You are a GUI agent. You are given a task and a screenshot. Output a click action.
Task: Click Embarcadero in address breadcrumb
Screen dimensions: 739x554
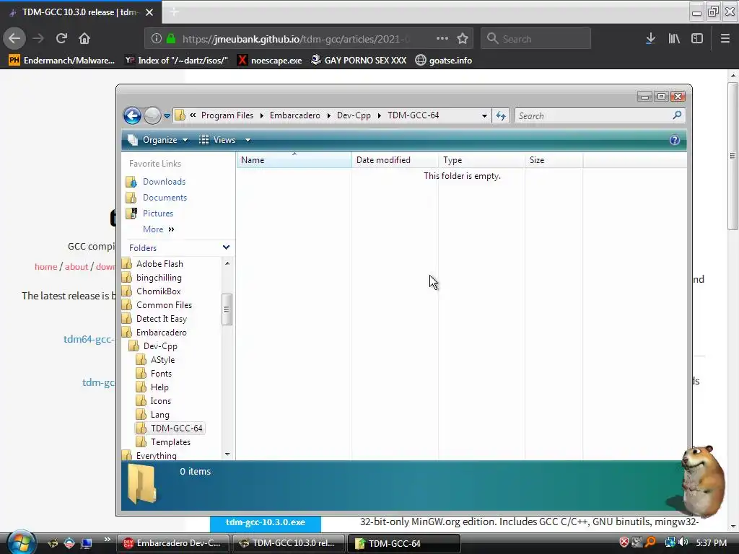294,115
